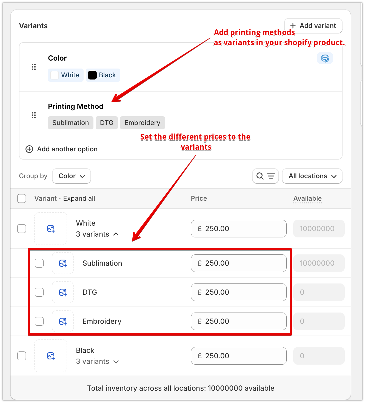
Task: Click the Embroidery available quantity field
Action: point(319,321)
